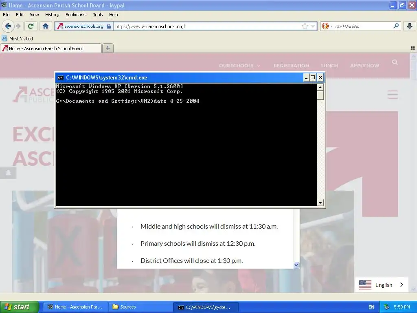
Task: Open the File menu
Action: click(x=6, y=15)
